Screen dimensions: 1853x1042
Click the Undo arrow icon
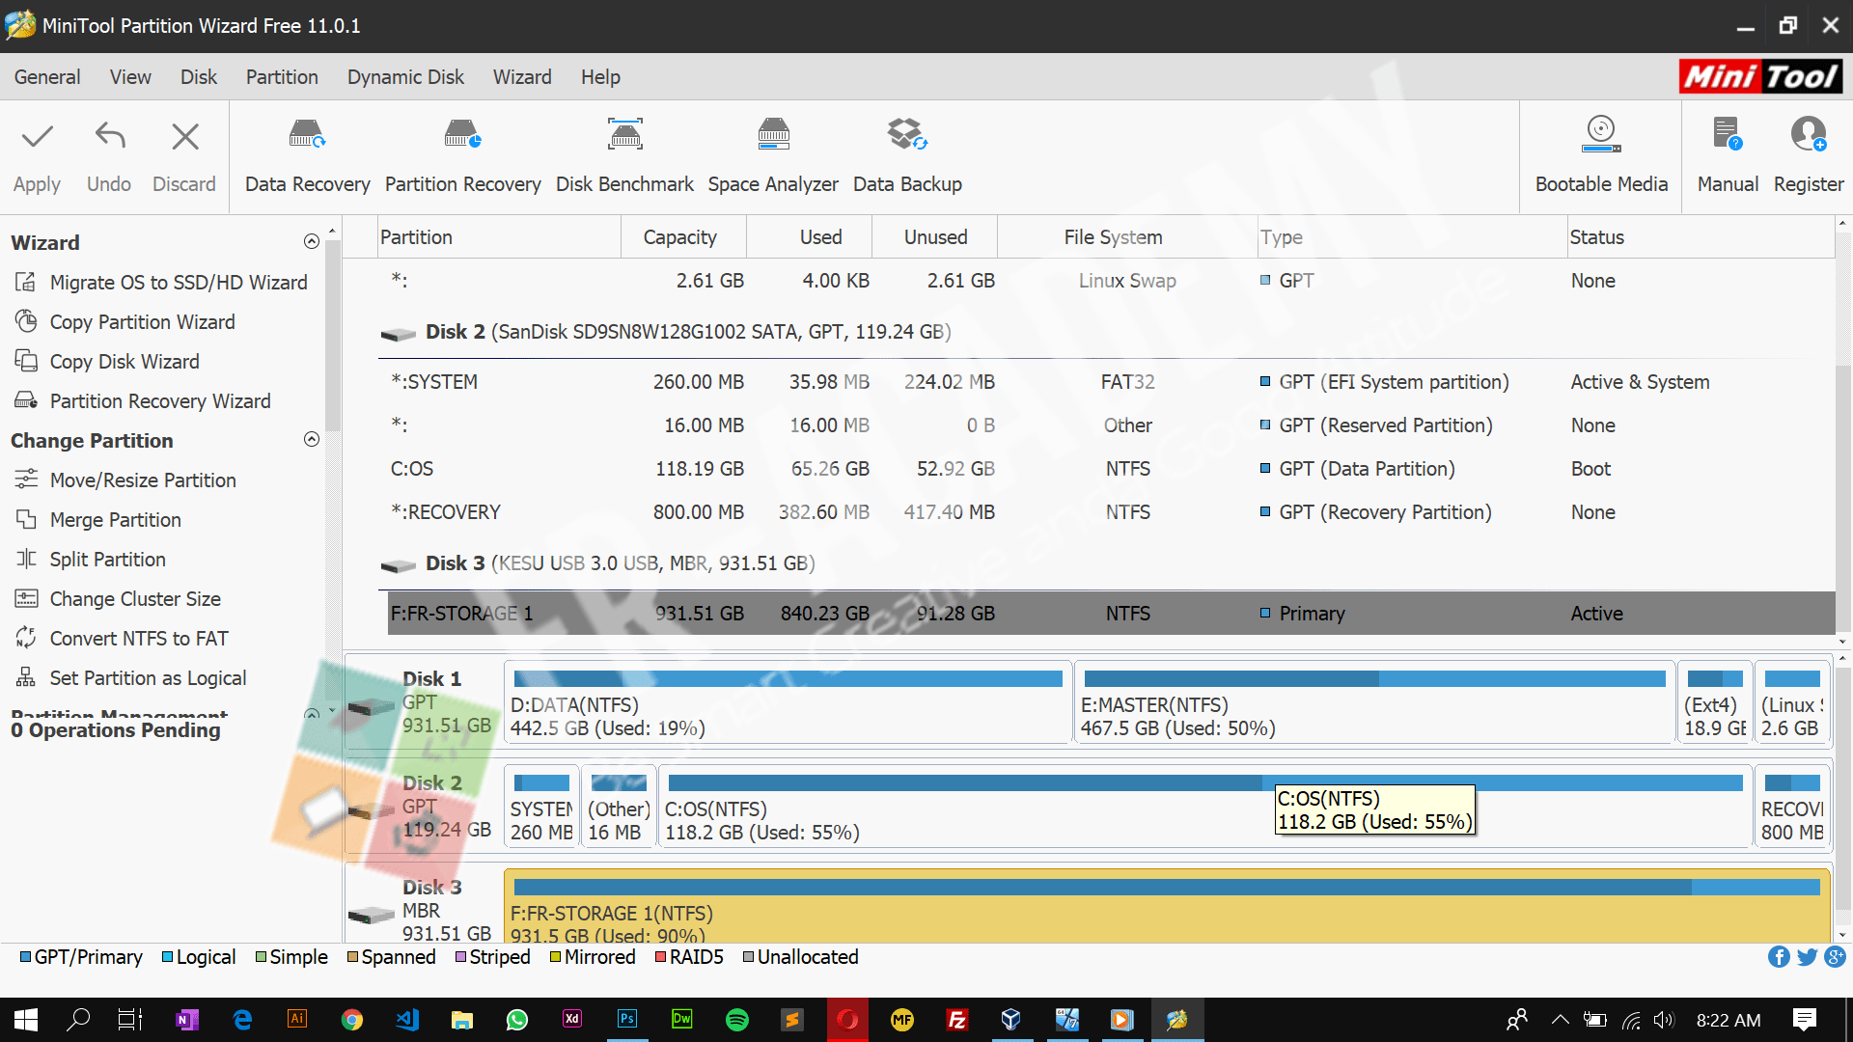pyautogui.click(x=110, y=136)
